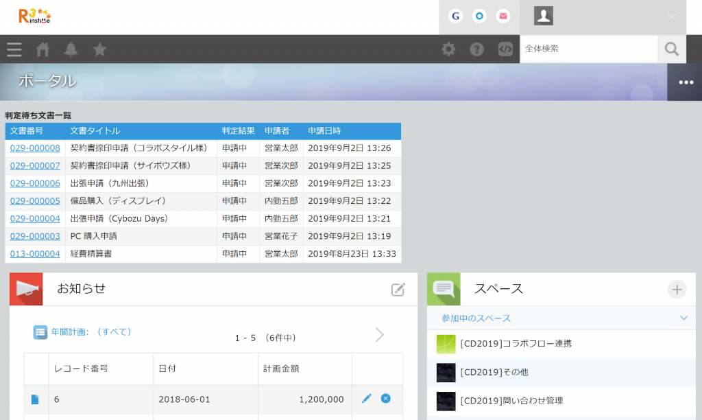Open the [CD2019]その他 space link

coord(494,372)
